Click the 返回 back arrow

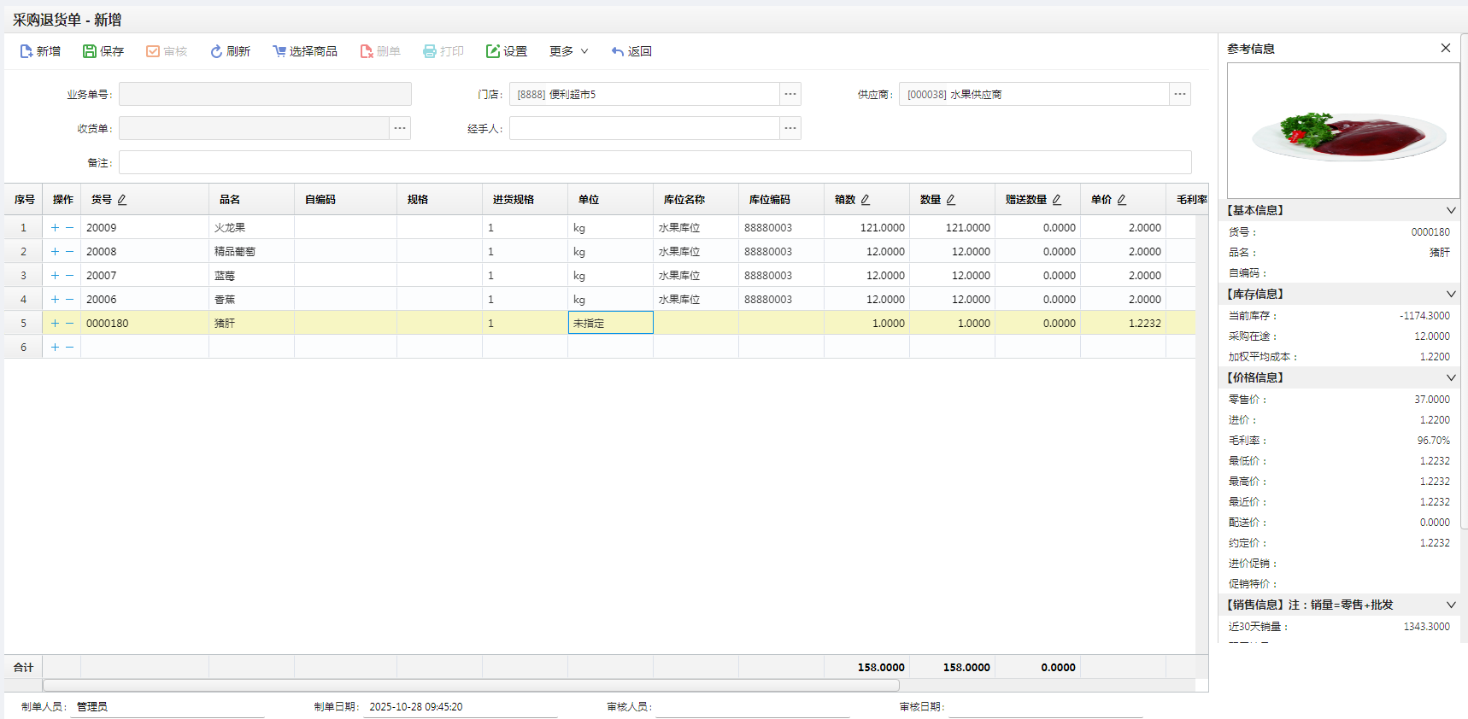pyautogui.click(x=618, y=51)
